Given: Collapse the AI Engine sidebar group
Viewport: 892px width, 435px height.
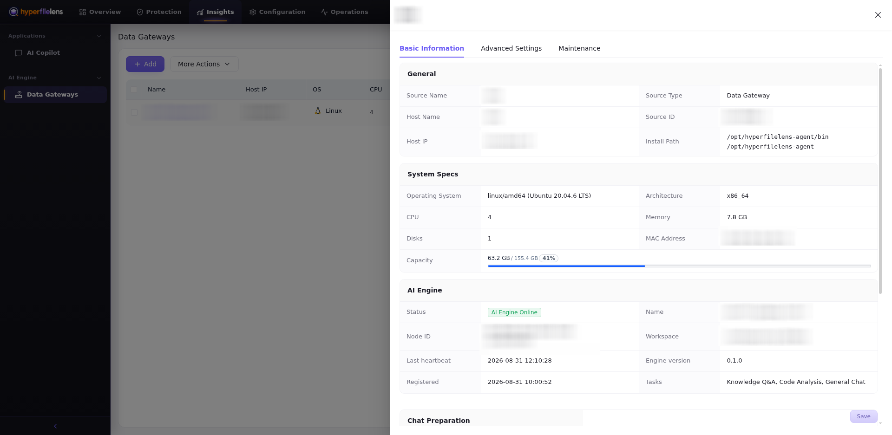Looking at the screenshot, I should (98, 78).
